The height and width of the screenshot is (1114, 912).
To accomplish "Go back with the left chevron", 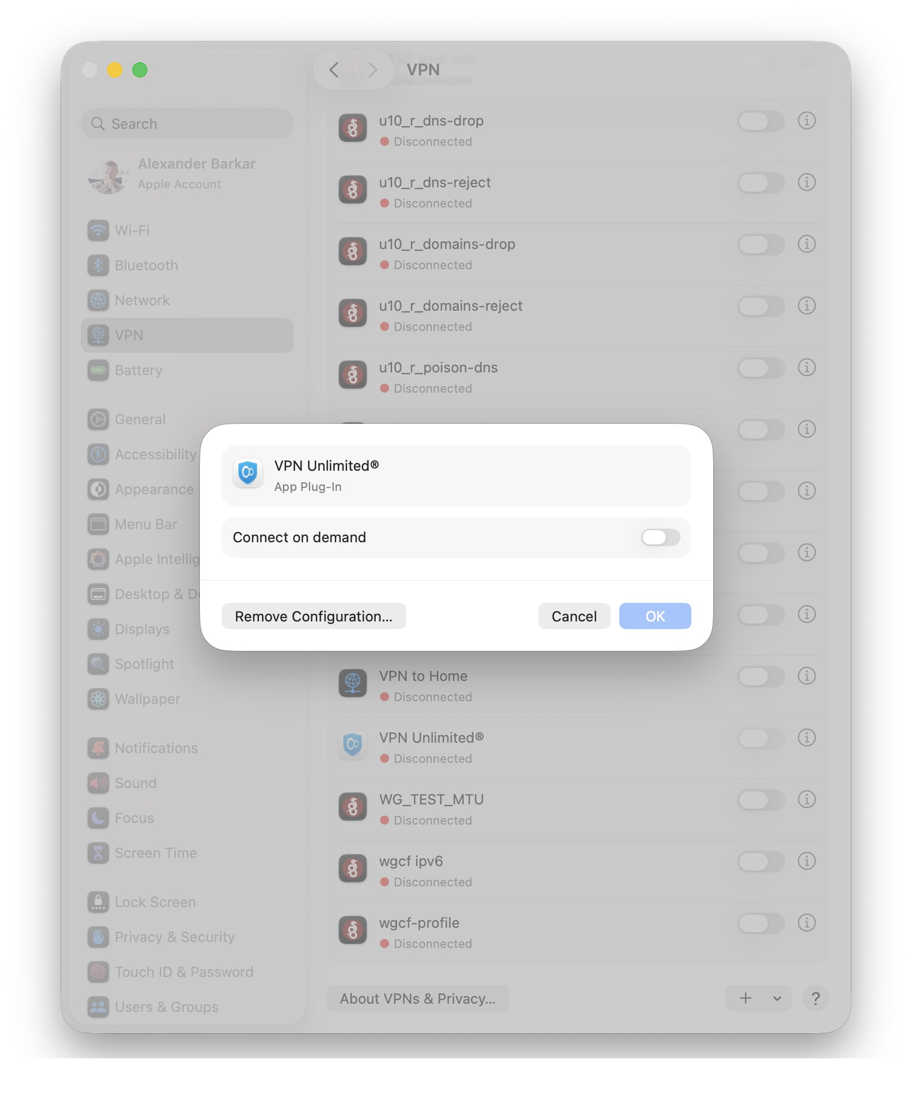I will pos(334,70).
